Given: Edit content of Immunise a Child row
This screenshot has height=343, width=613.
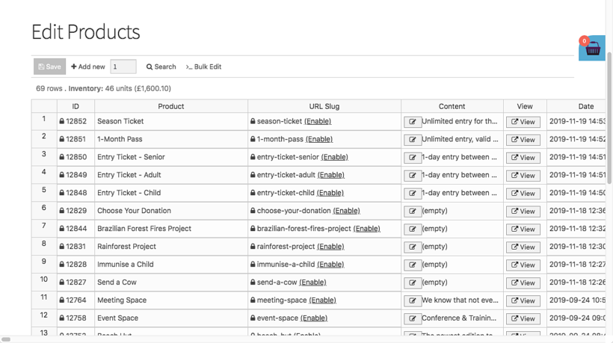Looking at the screenshot, I should coord(413,265).
